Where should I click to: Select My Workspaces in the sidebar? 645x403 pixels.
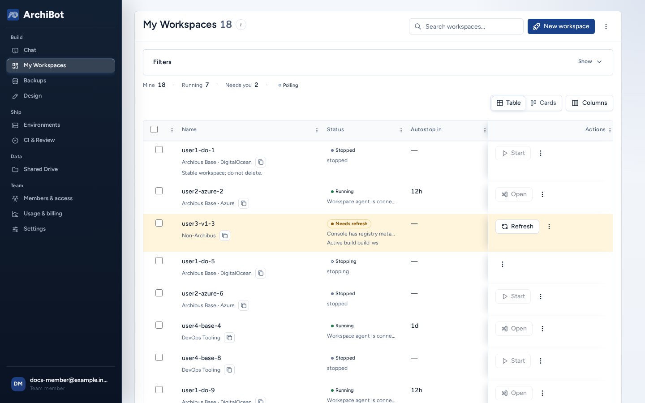point(60,65)
